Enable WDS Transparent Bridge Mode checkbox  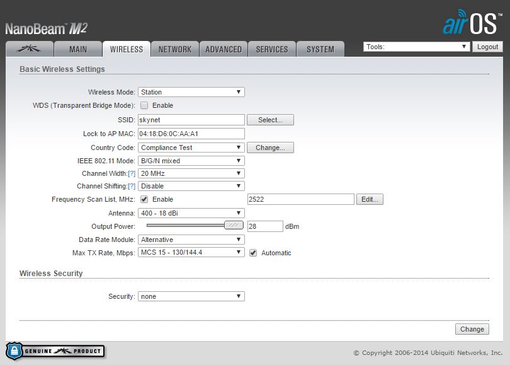click(144, 105)
